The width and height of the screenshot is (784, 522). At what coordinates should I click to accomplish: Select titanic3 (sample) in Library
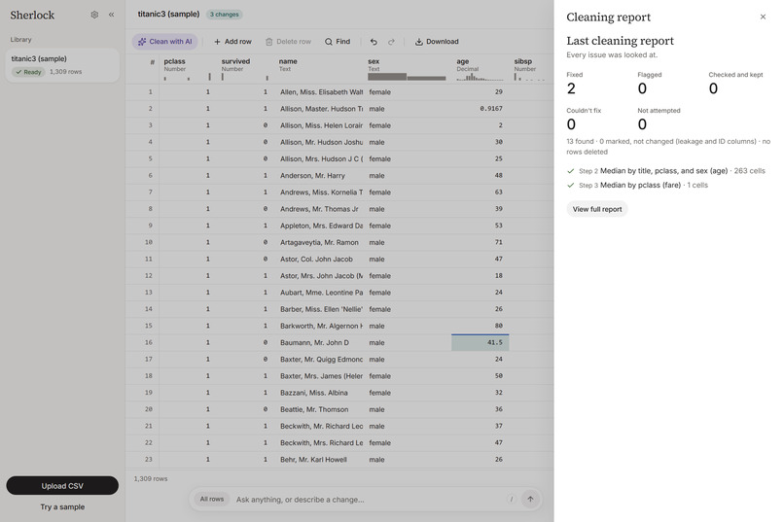62,65
